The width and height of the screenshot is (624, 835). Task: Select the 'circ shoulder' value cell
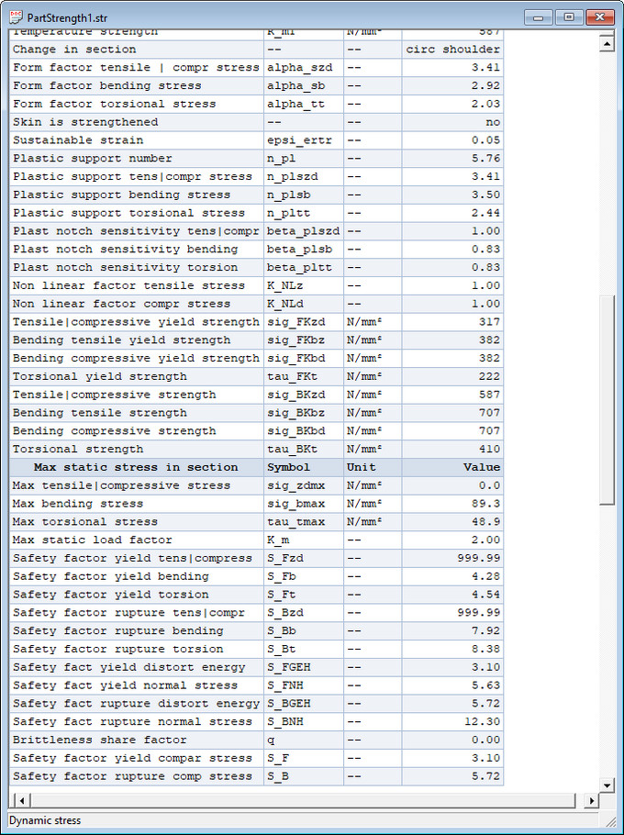coord(452,50)
